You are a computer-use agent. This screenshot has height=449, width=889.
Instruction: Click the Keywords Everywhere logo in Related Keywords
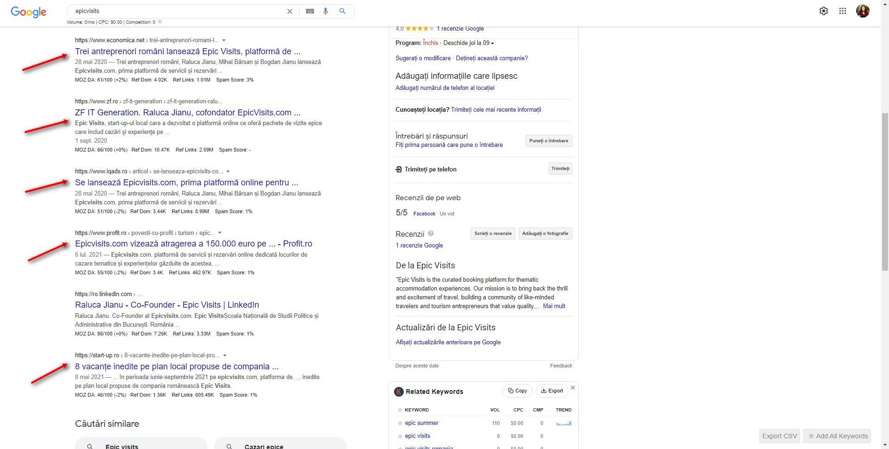click(x=399, y=392)
